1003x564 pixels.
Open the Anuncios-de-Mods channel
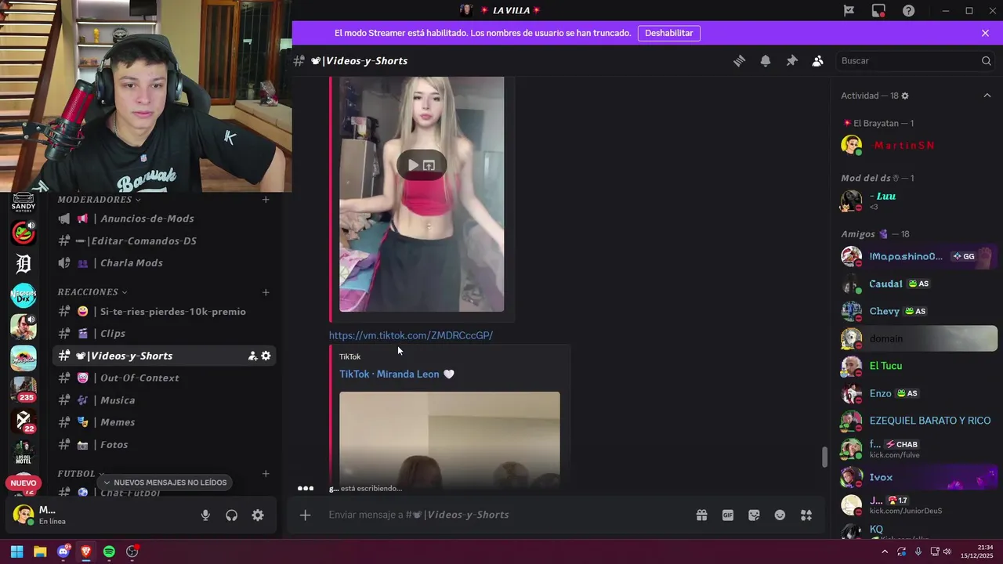point(165,219)
